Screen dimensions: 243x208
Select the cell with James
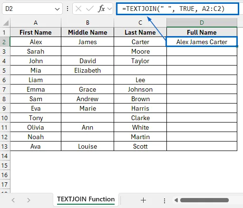point(87,42)
